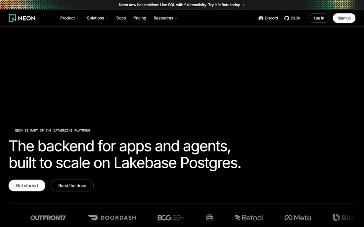
Task: Click the GitHub icon showing 23.2k stars
Action: (292, 18)
